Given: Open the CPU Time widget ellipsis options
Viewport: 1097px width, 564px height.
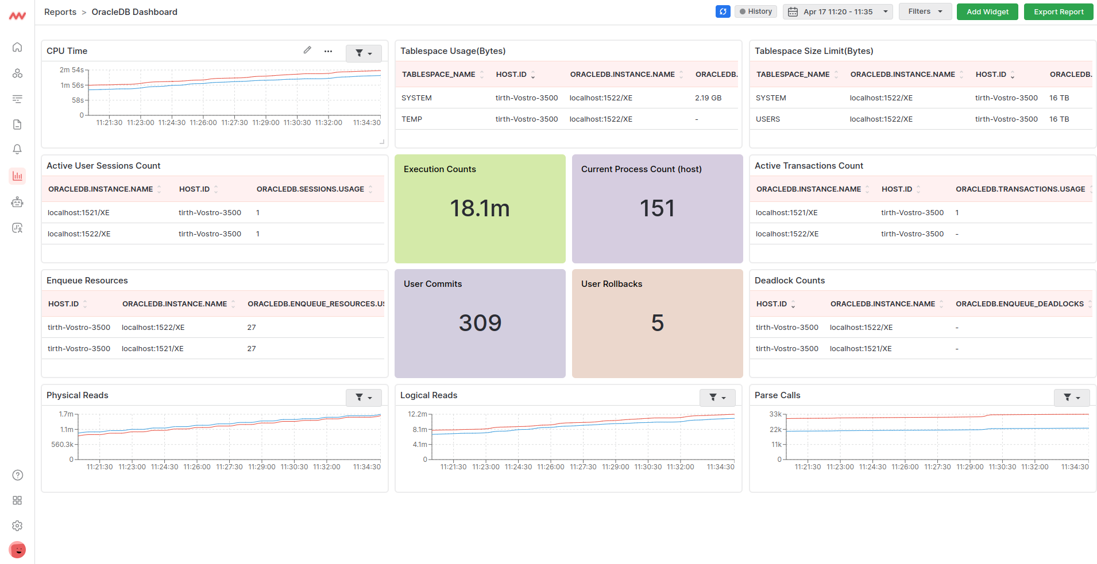Looking at the screenshot, I should click(328, 51).
